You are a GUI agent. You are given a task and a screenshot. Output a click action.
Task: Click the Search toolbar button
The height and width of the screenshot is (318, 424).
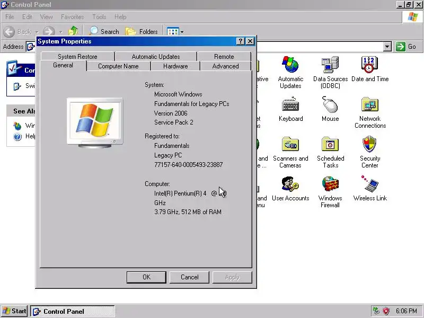104,31
